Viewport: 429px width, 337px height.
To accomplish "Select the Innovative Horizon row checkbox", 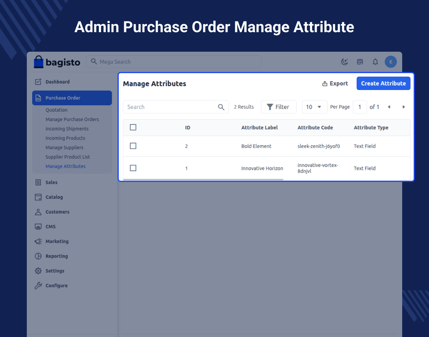I will [x=133, y=168].
